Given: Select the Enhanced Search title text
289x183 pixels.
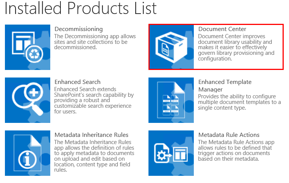Looking at the screenshot, I should [77, 82].
